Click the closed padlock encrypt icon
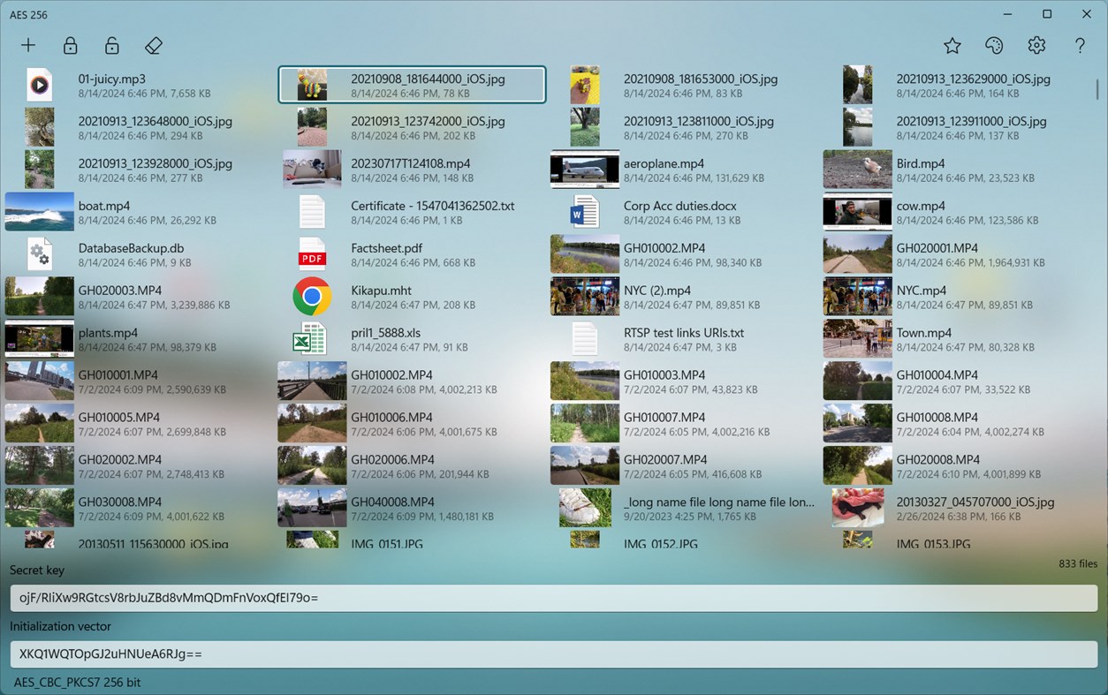1108x695 pixels. click(x=70, y=46)
